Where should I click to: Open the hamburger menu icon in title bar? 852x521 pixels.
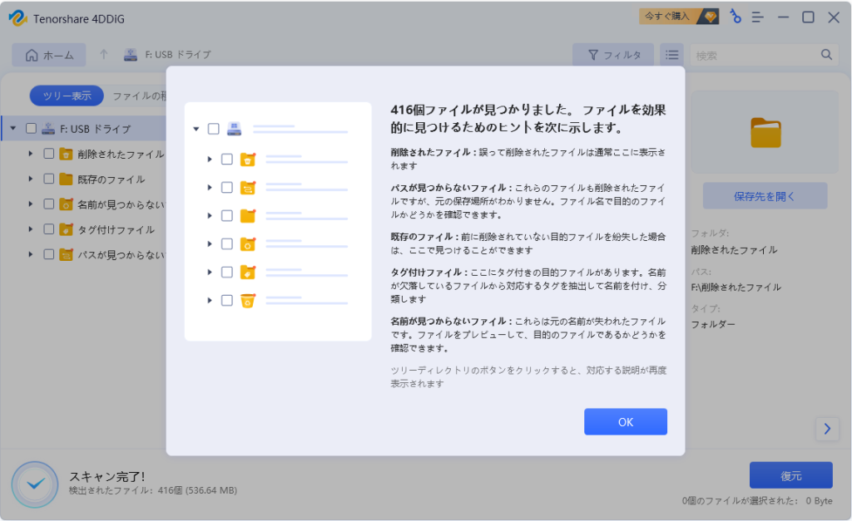pos(757,17)
